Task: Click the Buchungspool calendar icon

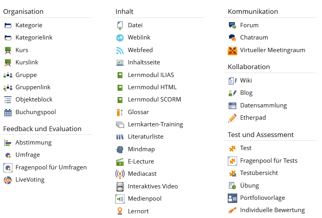Action: tap(8, 113)
